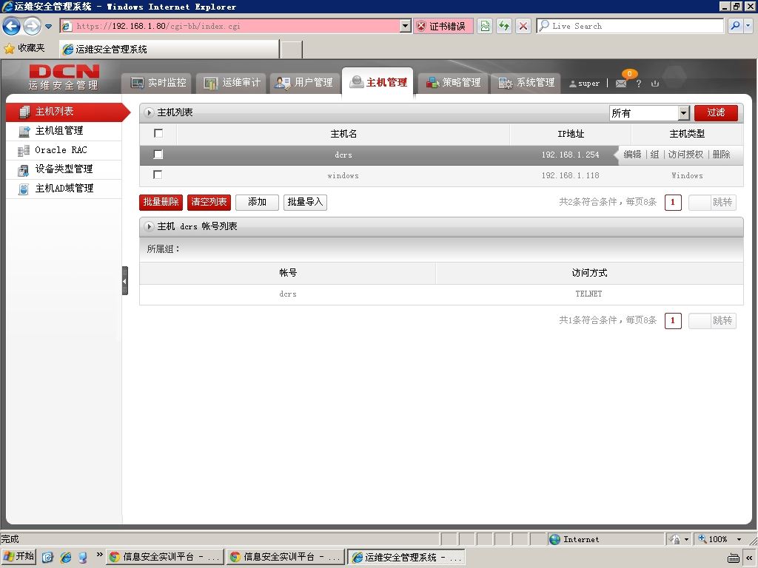758x568 pixels.
Task: Collapse the 主机列表 panel arrow
Action: coord(149,112)
